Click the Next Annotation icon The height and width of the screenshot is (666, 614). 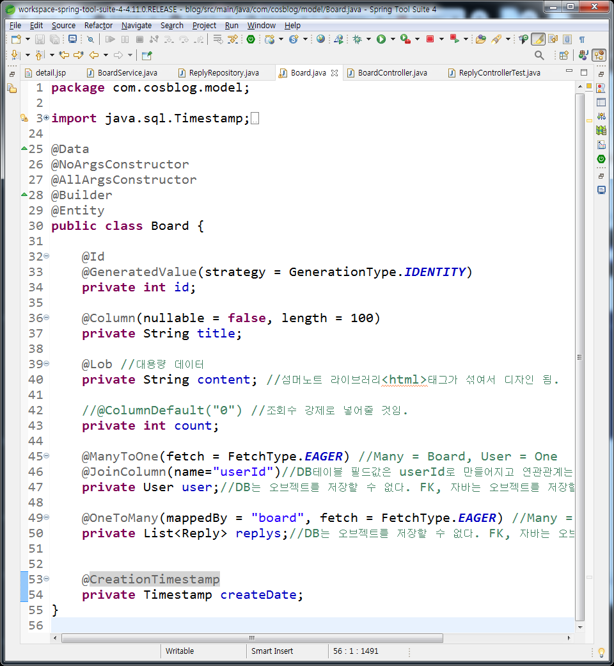(x=15, y=55)
